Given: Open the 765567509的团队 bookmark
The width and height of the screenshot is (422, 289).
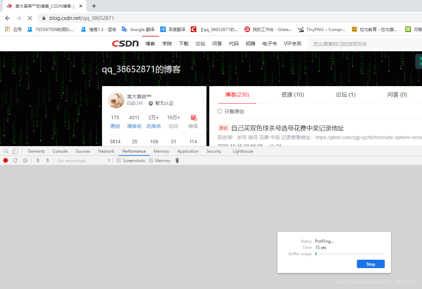Looking at the screenshot, I should click(x=50, y=29).
